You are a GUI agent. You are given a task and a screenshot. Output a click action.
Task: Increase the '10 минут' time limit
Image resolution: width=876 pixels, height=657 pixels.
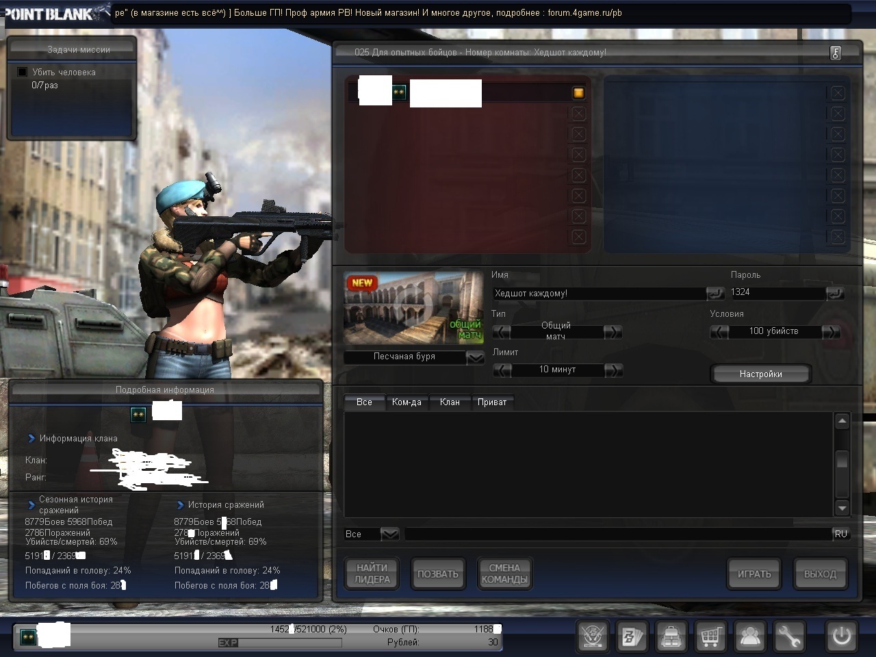(613, 370)
